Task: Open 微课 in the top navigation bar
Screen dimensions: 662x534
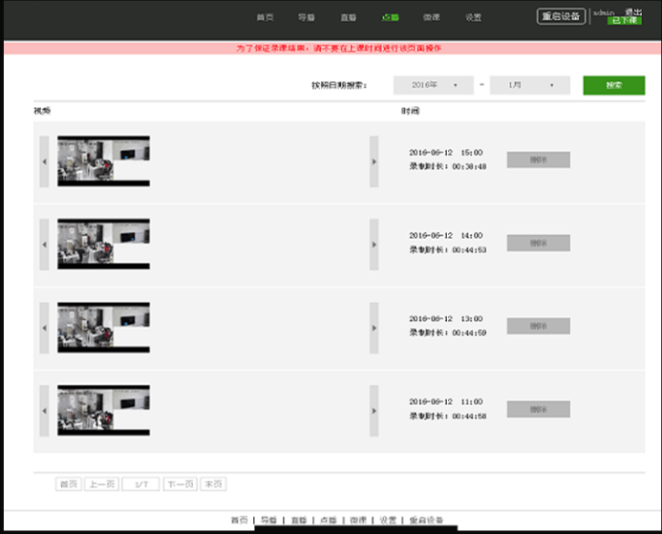Action: tap(432, 17)
